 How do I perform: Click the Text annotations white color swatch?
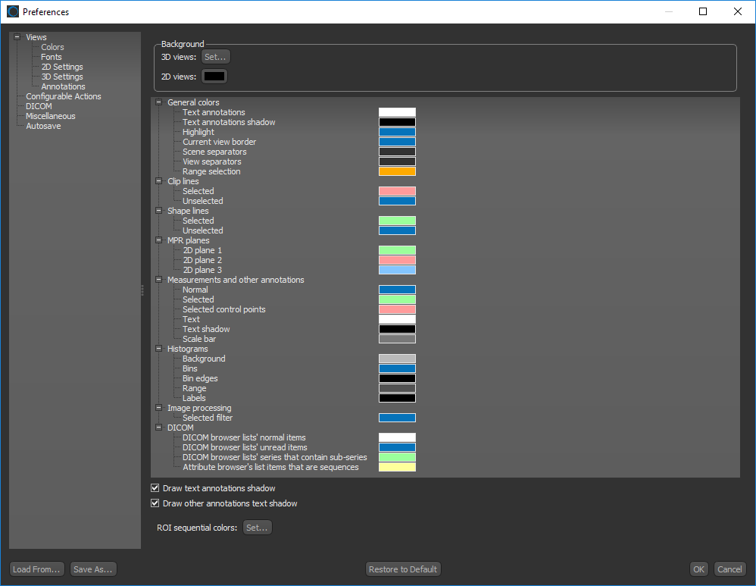coord(397,112)
